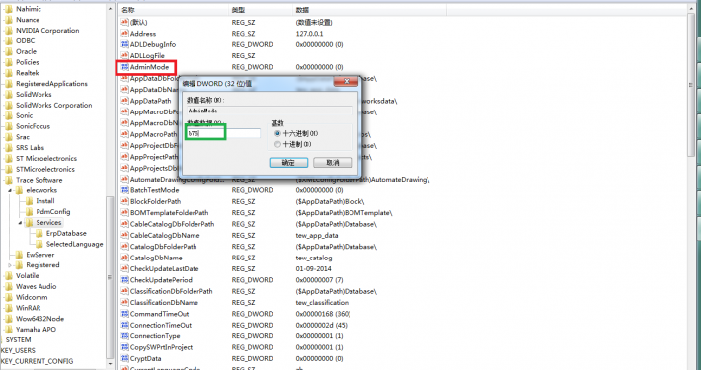Click the Address string value icon
This screenshot has height=370, width=701.
[x=125, y=34]
